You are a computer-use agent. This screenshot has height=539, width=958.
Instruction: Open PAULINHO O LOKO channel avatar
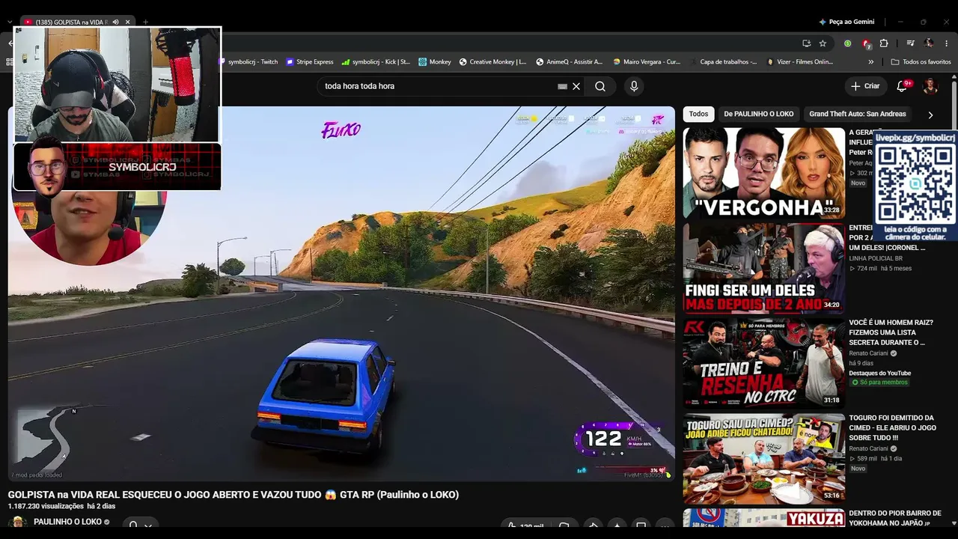tap(17, 523)
